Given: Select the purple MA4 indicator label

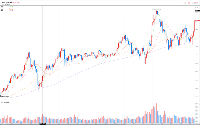Looking at the screenshot, I should [x=11, y=11].
